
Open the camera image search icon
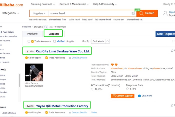[133, 13]
